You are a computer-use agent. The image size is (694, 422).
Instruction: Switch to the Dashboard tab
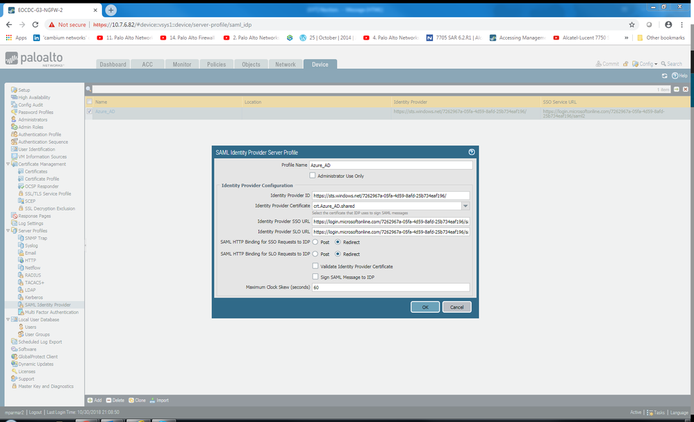pos(113,64)
